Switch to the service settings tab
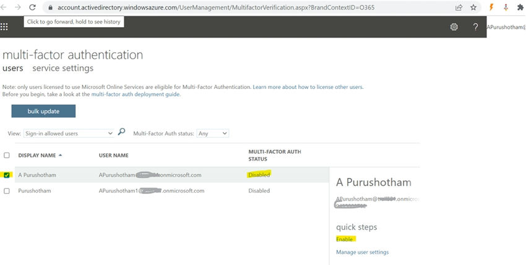 click(x=63, y=68)
